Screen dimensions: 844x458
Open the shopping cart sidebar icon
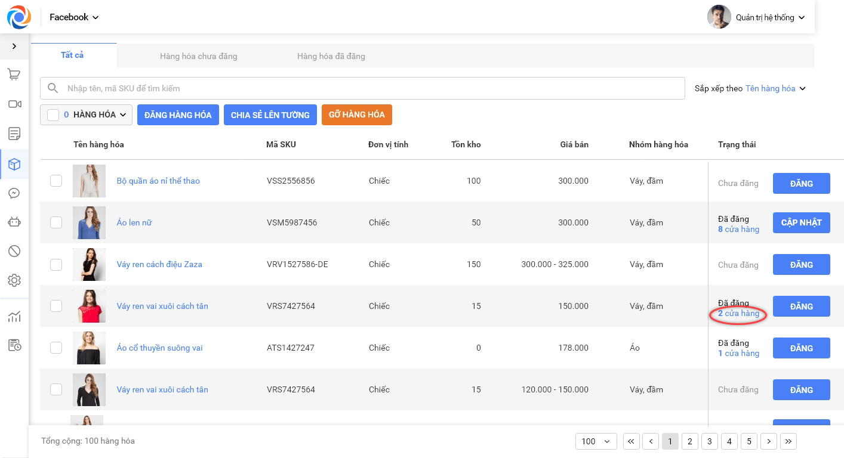coord(14,75)
